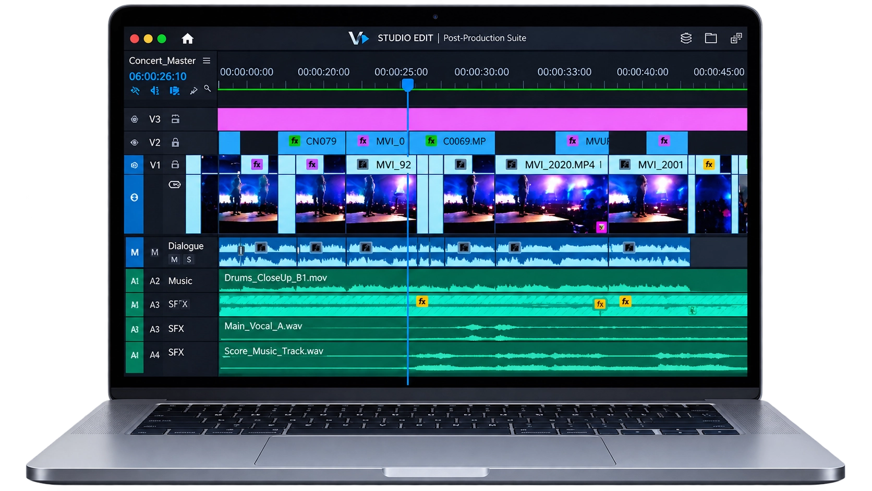The image size is (872, 491).
Task: Select the MVI_2020.MP4 clip thumbnail
Action: coord(551,203)
